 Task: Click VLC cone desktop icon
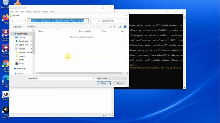click(18, 3)
